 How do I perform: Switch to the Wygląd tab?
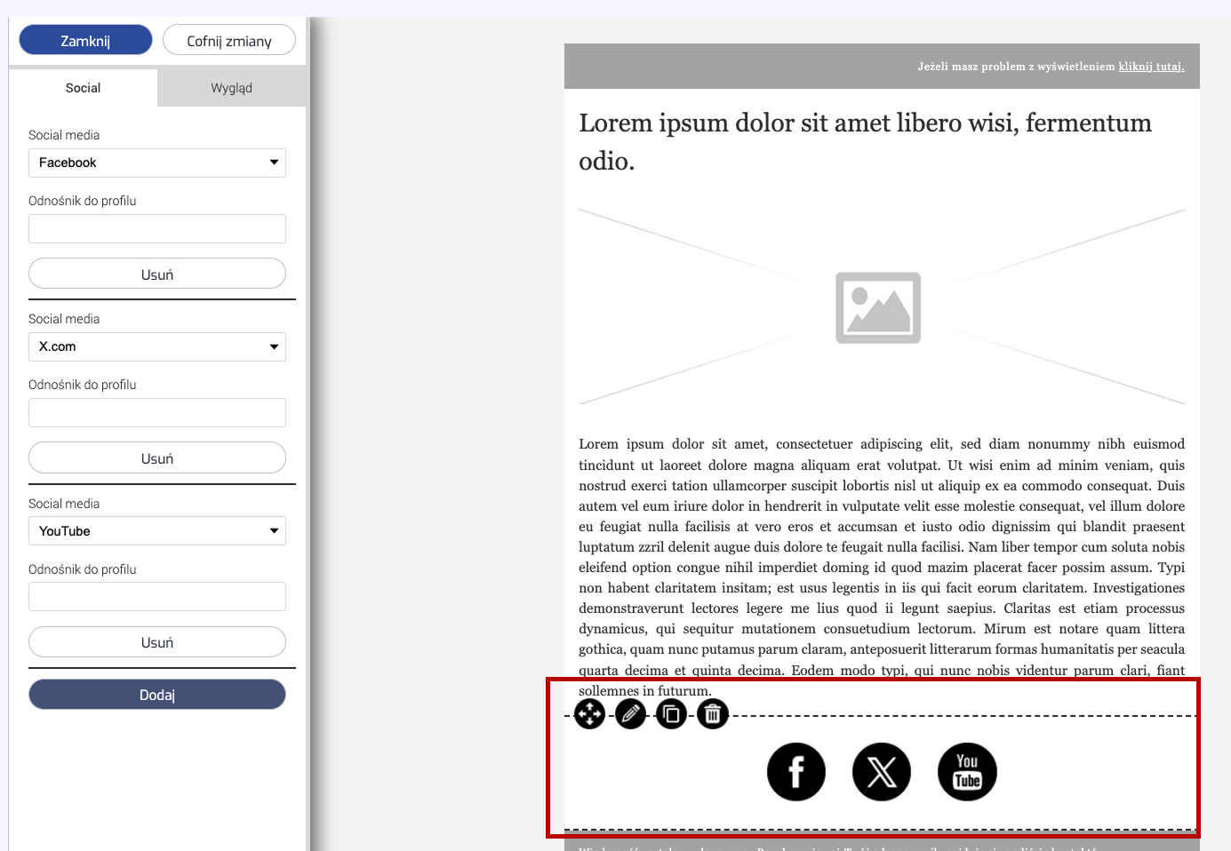232,88
